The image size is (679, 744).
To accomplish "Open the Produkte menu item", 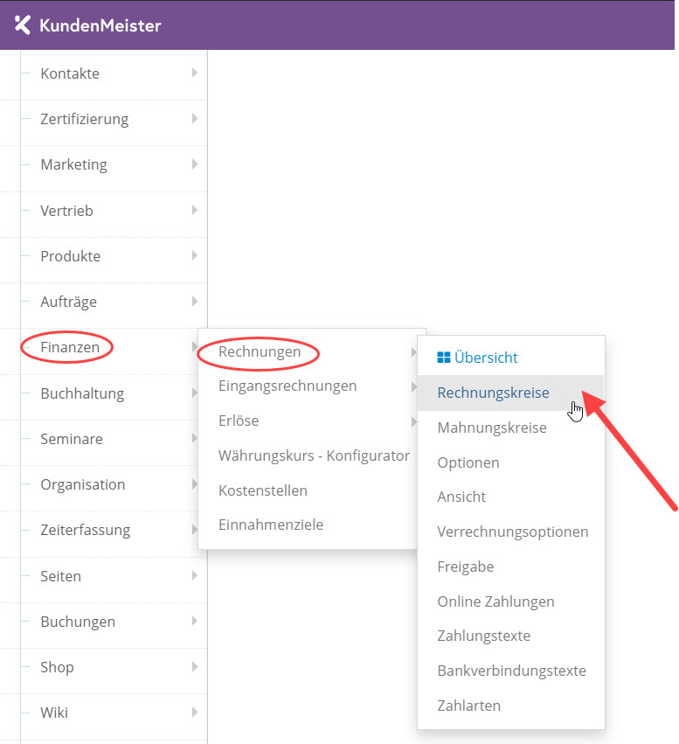I will 70,256.
